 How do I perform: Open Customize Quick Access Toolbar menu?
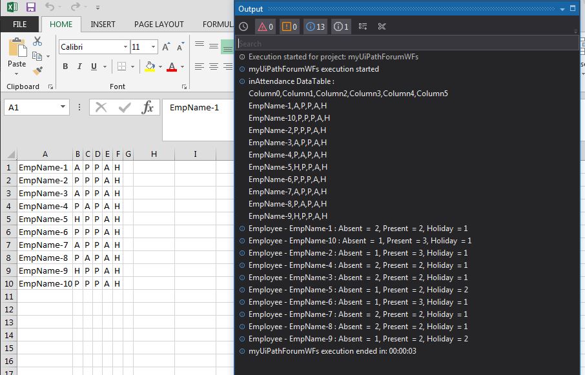[97, 8]
